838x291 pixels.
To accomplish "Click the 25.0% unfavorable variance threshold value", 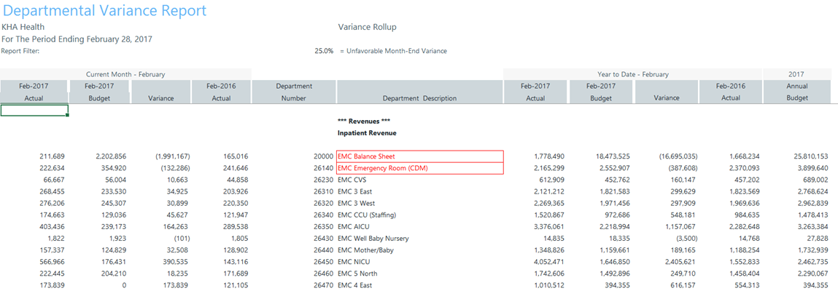I will click(324, 51).
